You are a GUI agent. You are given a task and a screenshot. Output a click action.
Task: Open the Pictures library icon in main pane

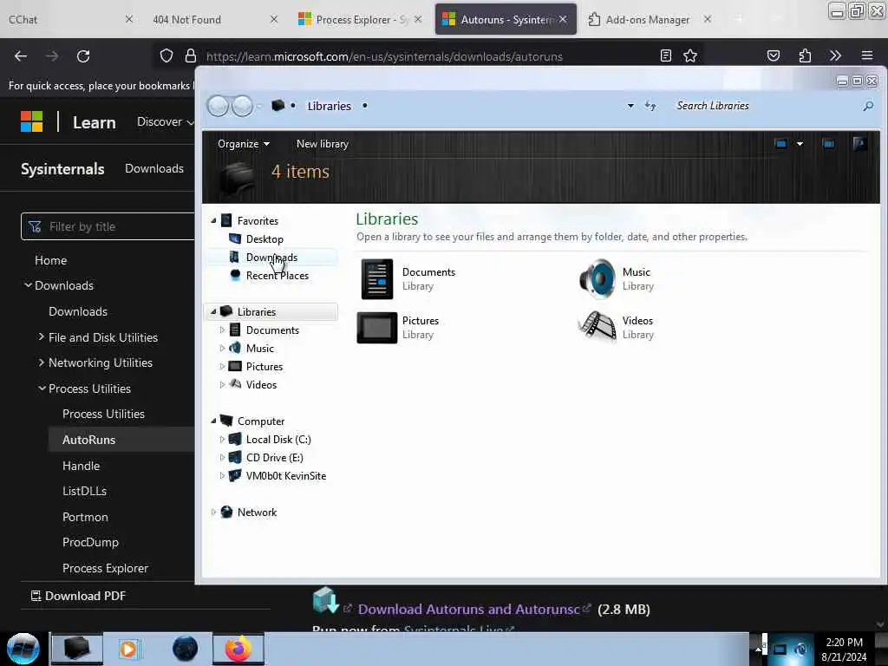pos(376,327)
